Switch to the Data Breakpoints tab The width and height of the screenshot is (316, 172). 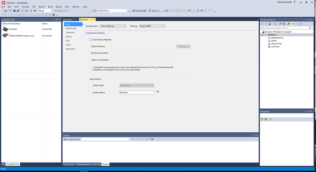coord(84,164)
